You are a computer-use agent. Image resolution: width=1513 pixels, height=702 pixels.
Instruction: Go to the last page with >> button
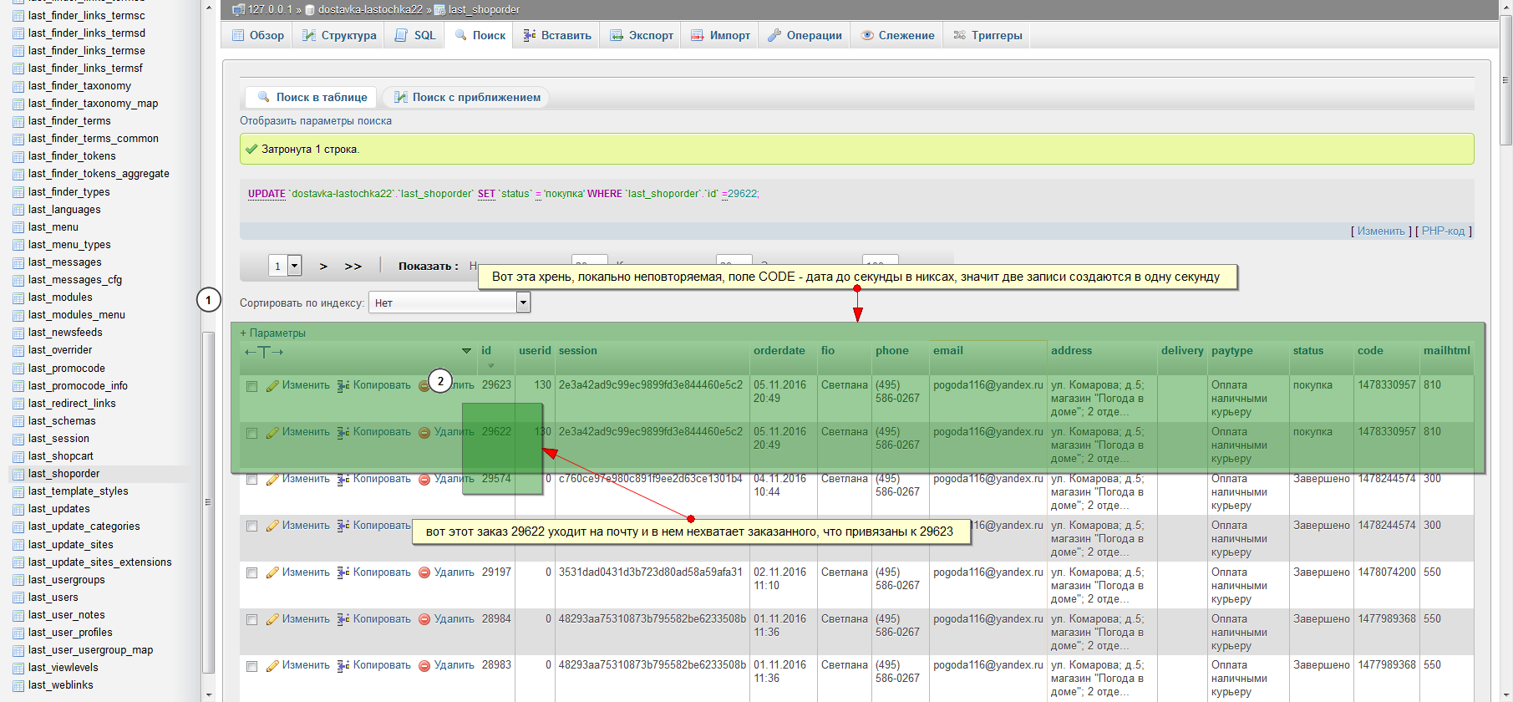(353, 267)
